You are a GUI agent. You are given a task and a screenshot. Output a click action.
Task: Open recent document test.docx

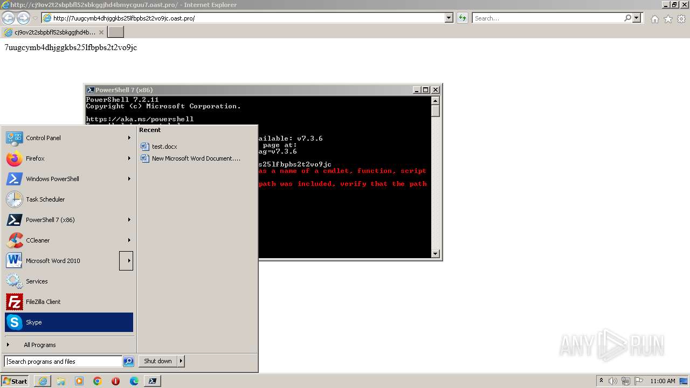[x=164, y=147]
